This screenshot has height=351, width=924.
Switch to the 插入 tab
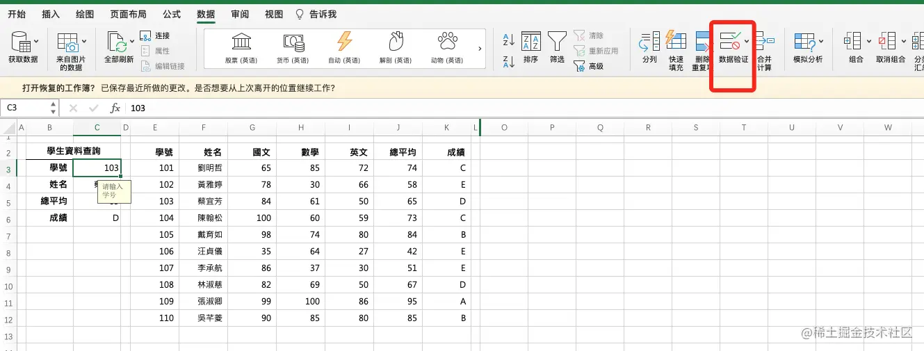click(x=51, y=15)
